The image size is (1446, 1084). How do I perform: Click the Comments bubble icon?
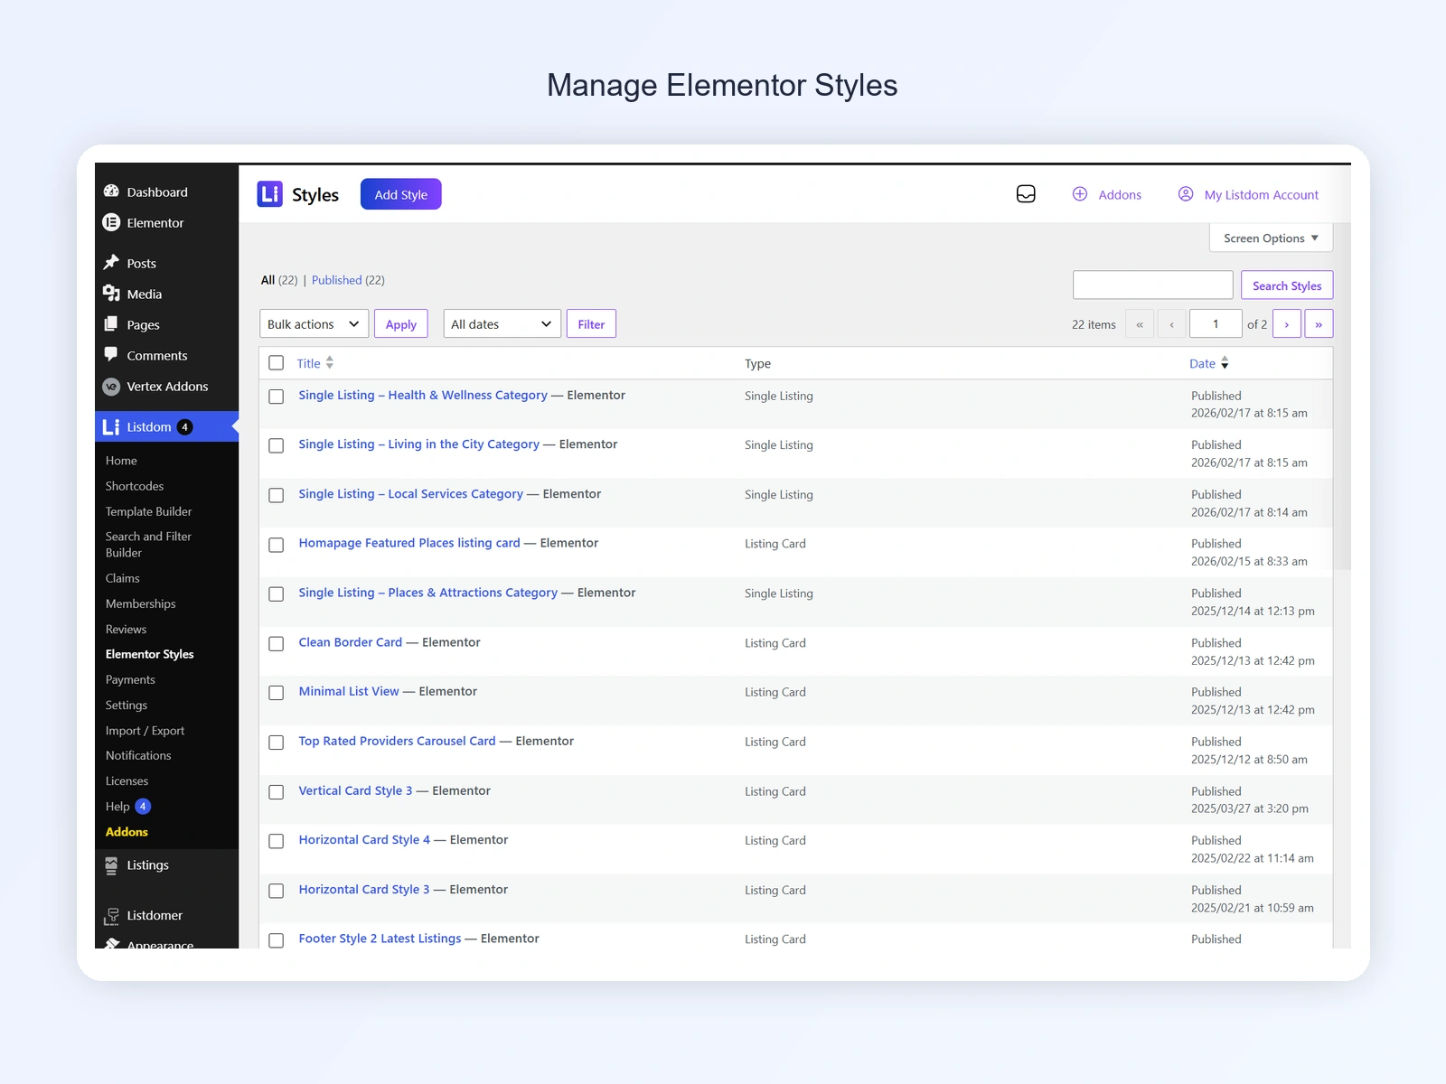111,355
